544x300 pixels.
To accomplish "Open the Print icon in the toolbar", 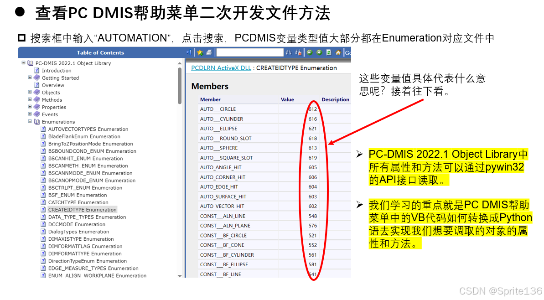I will [209, 52].
